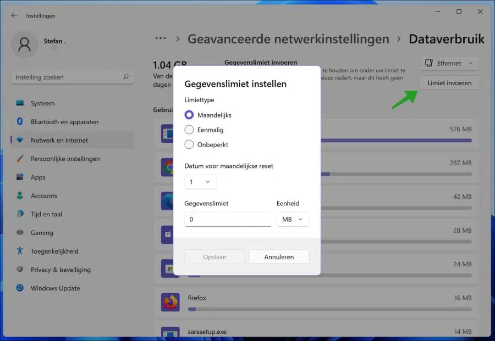Open Windows Update settings
495x341 pixels.
pos(72,288)
